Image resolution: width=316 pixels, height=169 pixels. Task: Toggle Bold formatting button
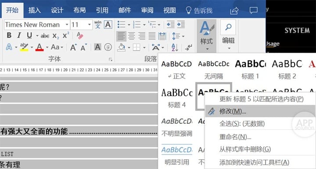coord(9,36)
